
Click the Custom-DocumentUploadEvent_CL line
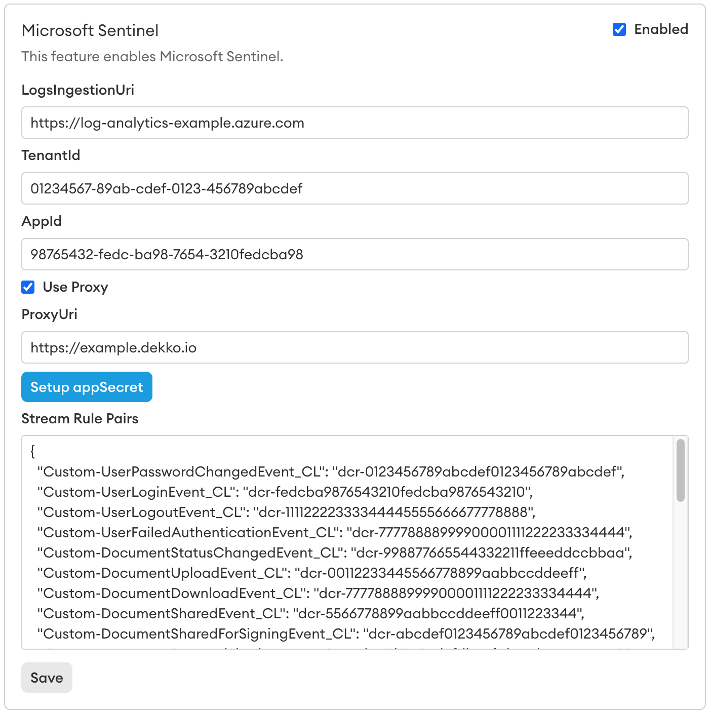[312, 573]
